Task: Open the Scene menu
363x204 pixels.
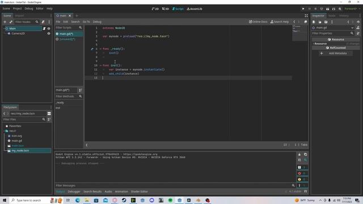Action: [6, 8]
